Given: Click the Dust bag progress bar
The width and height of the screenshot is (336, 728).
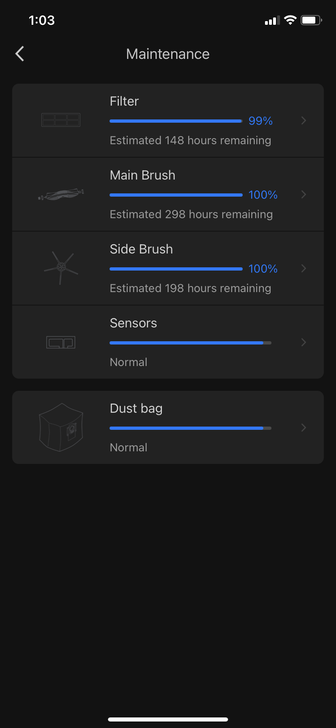Looking at the screenshot, I should (x=190, y=428).
